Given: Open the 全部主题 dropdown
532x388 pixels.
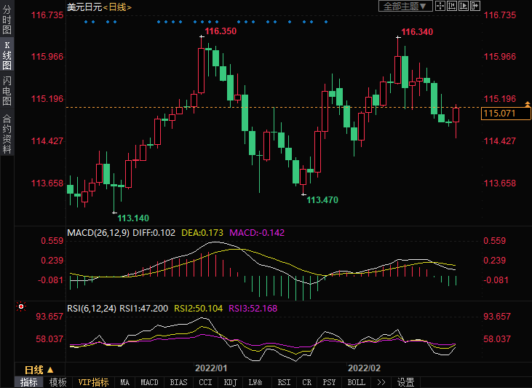Looking at the screenshot, I should [405, 6].
